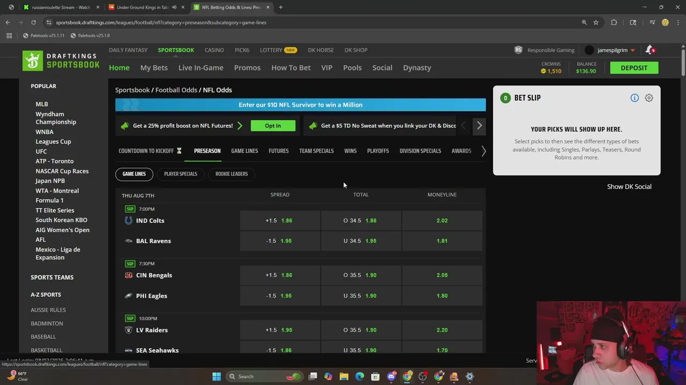Image resolution: width=686 pixels, height=385 pixels.
Task: Click the $10 NFL Survivor banner
Action: (301, 105)
